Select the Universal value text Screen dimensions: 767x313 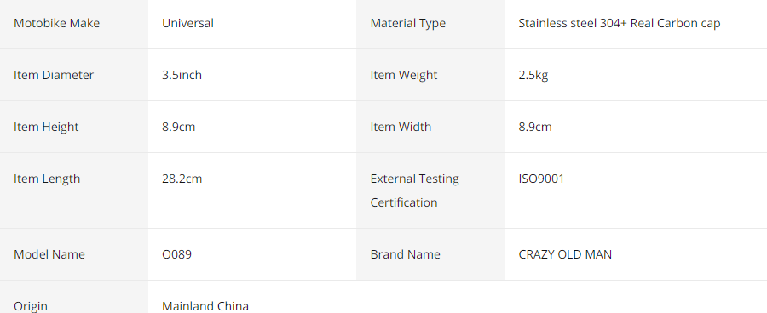point(187,23)
